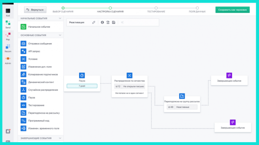The image size is (259, 145).
Task: Go to 'Поля данных' step
Action: (x=197, y=10)
